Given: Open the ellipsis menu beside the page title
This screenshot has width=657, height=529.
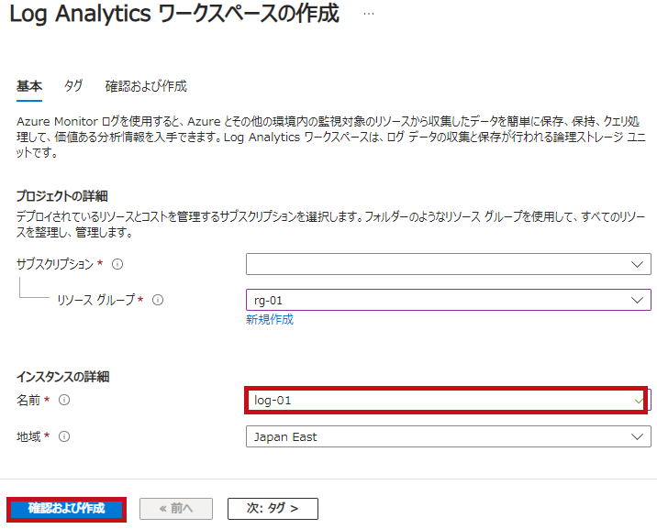Looking at the screenshot, I should 369,14.
